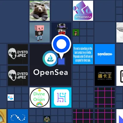Select the pink grid tile below sports cards
123x123 pixels.
[105, 98]
